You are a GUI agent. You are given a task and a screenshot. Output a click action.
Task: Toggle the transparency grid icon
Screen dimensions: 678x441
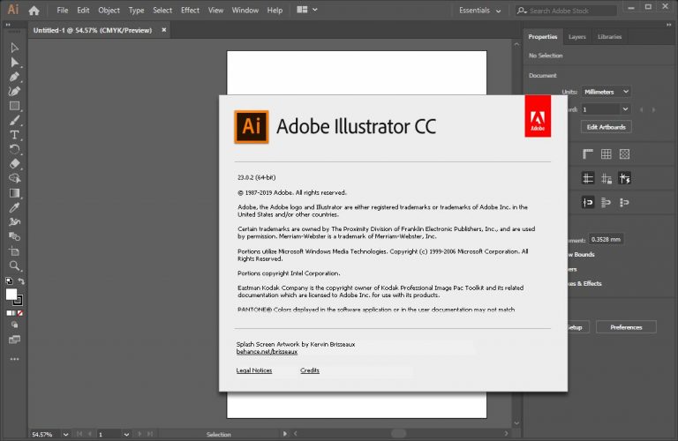click(x=624, y=153)
